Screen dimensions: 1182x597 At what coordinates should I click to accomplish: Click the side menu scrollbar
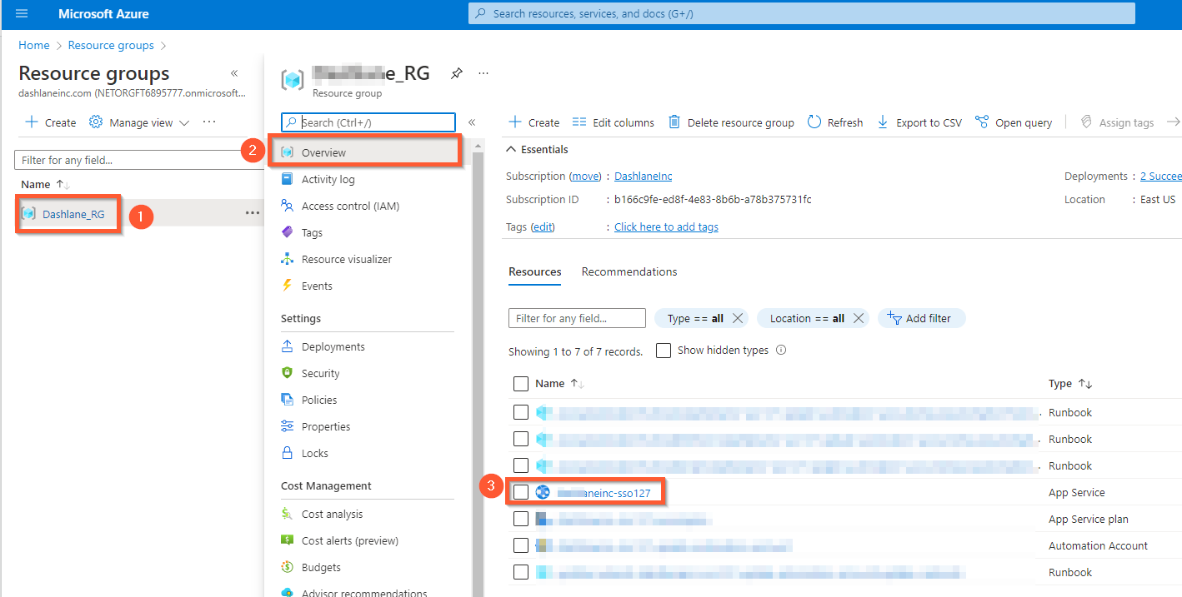tap(478, 375)
